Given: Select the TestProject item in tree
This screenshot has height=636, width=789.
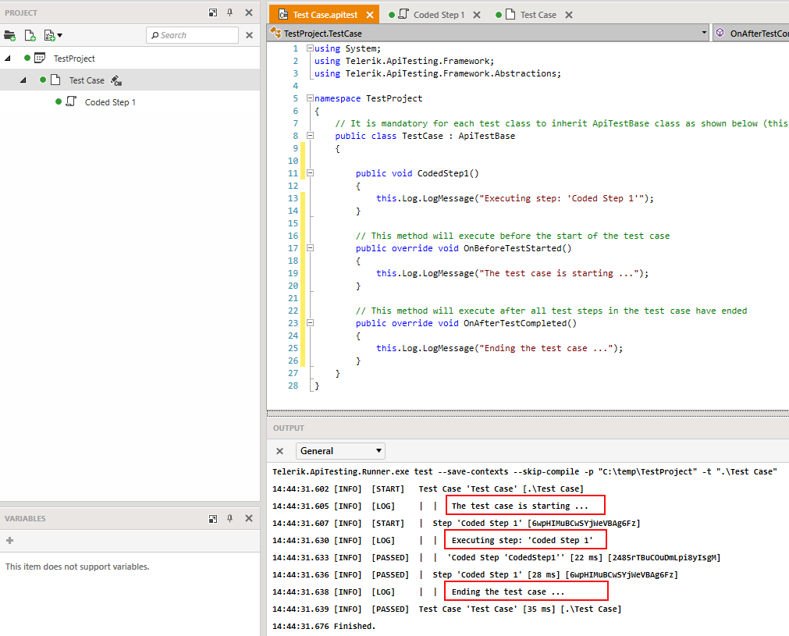Looking at the screenshot, I should (74, 59).
